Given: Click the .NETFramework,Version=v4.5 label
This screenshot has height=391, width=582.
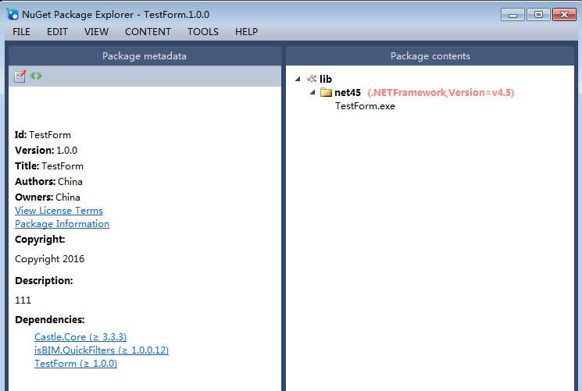Looking at the screenshot, I should (x=441, y=92).
